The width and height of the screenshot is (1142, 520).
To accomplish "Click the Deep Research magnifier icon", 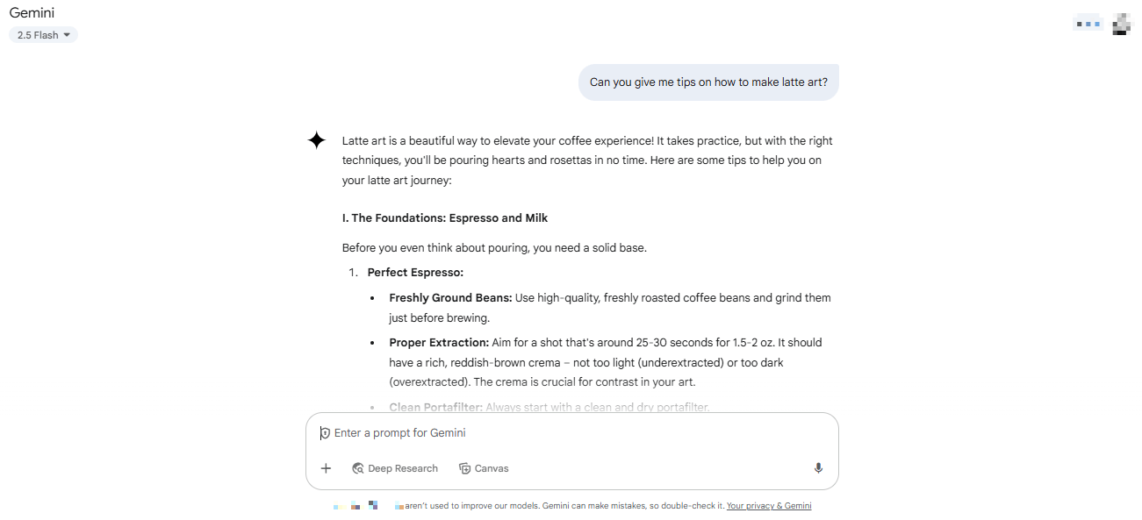I will click(x=358, y=468).
